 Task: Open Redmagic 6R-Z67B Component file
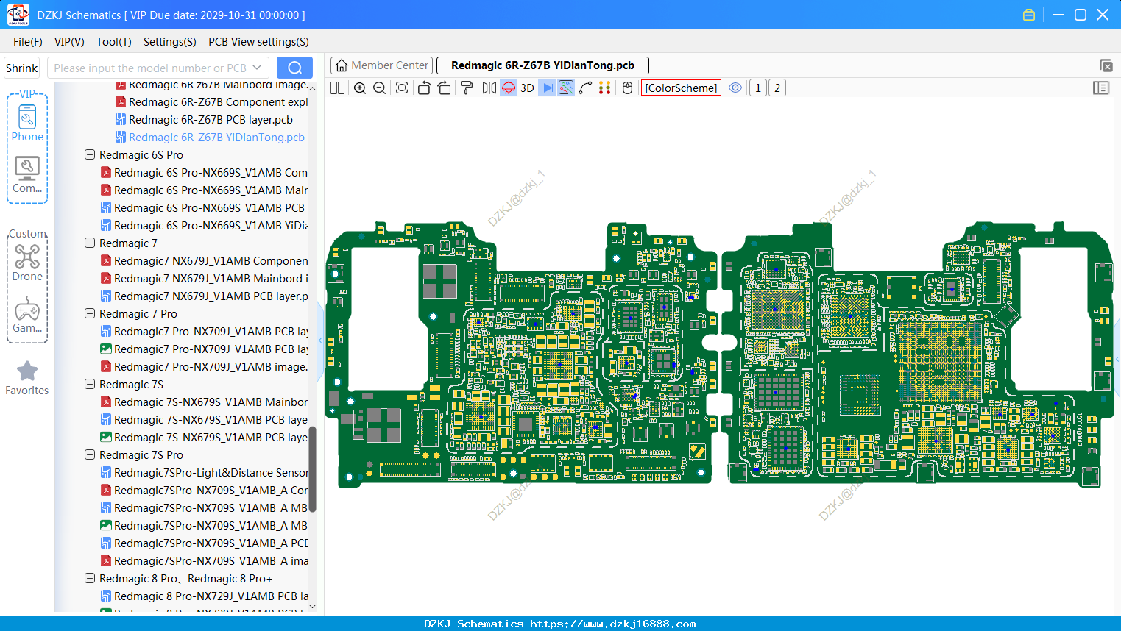tap(212, 102)
